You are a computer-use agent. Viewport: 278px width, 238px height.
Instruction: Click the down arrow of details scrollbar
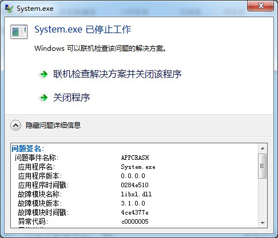[263, 223]
